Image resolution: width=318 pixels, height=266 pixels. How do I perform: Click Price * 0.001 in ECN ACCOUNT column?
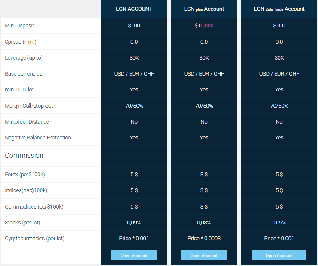click(x=134, y=238)
